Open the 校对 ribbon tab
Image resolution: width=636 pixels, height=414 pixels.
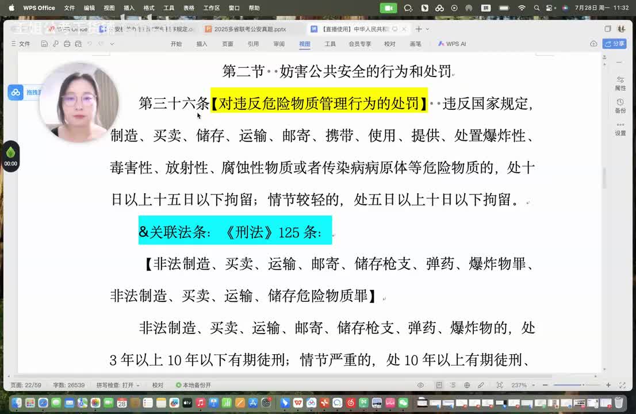(389, 44)
